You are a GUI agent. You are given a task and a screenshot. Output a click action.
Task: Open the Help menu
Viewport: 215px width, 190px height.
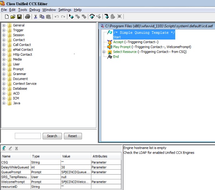[x=78, y=10]
